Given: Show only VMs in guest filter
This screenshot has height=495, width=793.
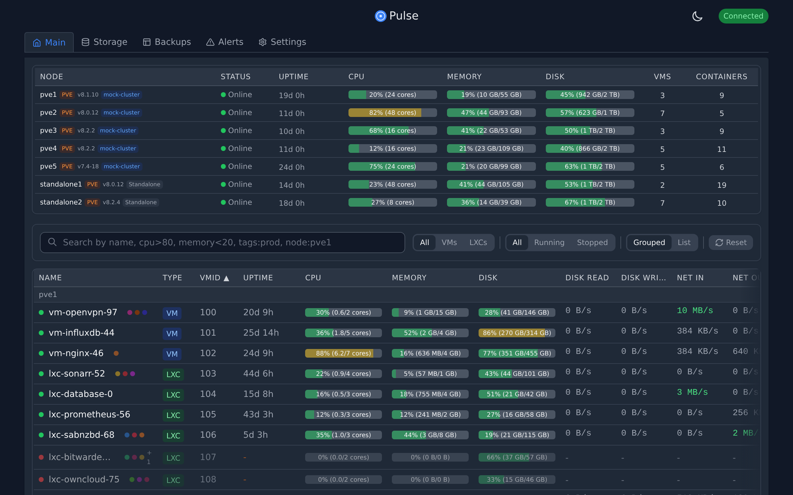Looking at the screenshot, I should pos(449,243).
